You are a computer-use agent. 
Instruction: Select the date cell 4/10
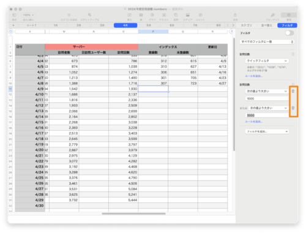coord(30,94)
